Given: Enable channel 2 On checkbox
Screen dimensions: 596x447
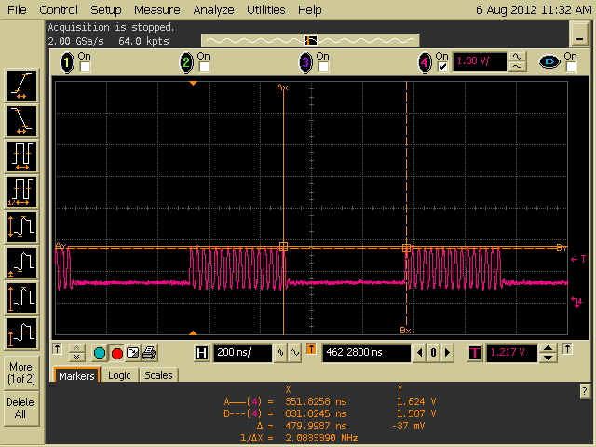Looking at the screenshot, I should tap(204, 67).
